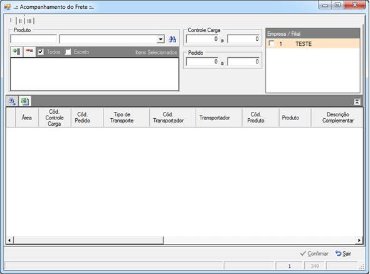370x274 pixels.
Task: Click the remove selected item icon
Action: coord(29,52)
